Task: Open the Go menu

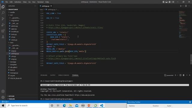Action: pyautogui.click(x=29, y=2)
